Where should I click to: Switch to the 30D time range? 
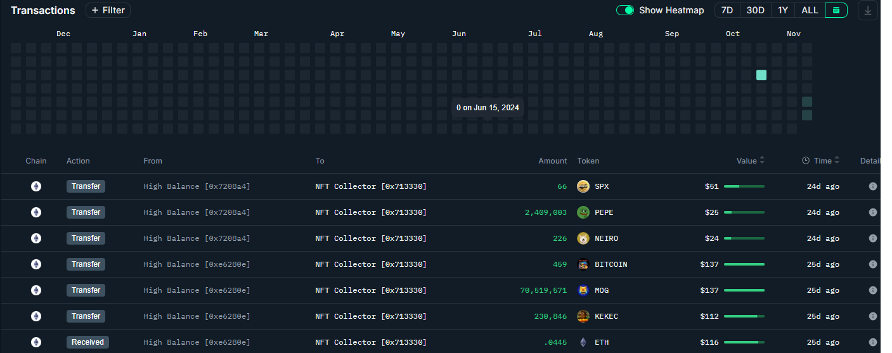[755, 10]
